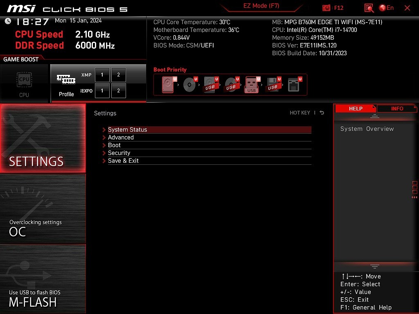Enable iEXPO profile 1
This screenshot has width=419, height=314.
(102, 90)
